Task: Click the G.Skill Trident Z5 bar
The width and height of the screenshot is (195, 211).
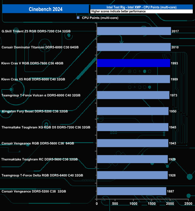Action: pos(134,31)
